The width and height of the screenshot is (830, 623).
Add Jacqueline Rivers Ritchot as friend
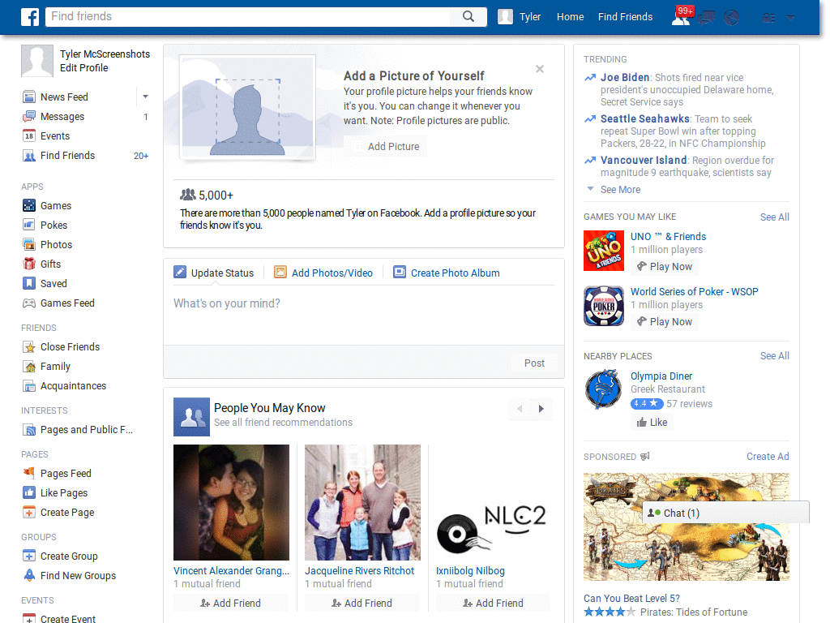[x=362, y=603]
